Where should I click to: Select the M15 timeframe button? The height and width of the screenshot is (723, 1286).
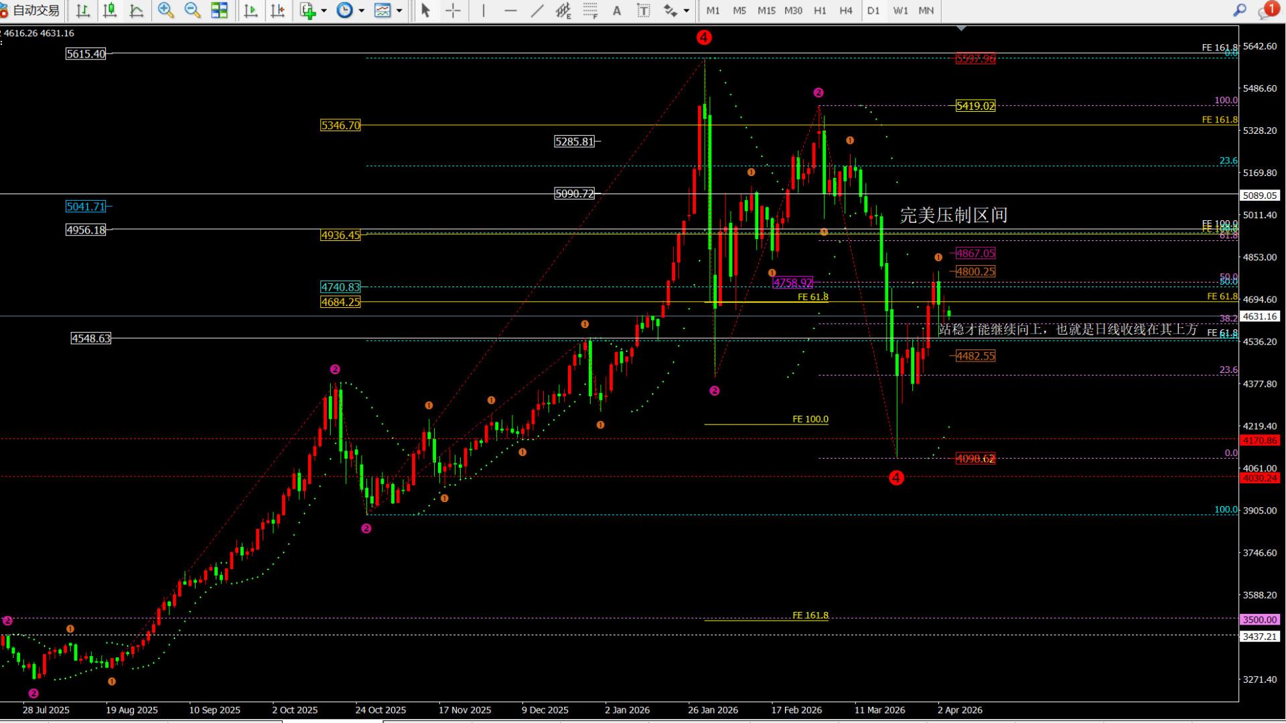[x=766, y=11]
